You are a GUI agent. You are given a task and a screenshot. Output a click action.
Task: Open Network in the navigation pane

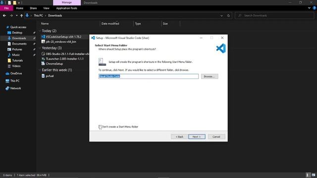click(x=15, y=89)
